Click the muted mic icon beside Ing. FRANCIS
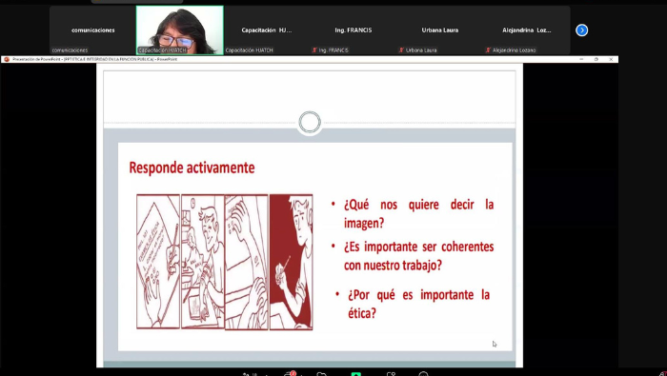667x376 pixels. click(314, 50)
